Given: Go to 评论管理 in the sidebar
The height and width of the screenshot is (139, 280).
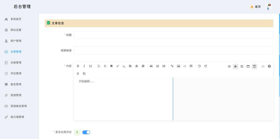Looking at the screenshot, I should point(16,74).
